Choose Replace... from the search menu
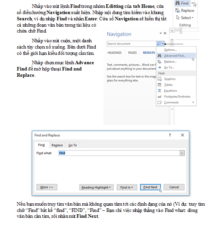The width and height of the screenshot is (215, 226). click(176, 61)
